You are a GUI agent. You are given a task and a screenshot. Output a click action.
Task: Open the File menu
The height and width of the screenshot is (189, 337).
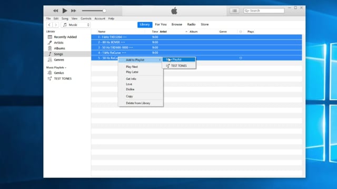pyautogui.click(x=48, y=19)
